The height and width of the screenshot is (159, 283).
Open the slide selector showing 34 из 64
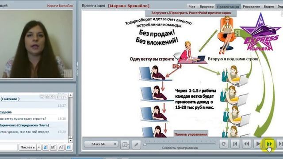coord(101,144)
